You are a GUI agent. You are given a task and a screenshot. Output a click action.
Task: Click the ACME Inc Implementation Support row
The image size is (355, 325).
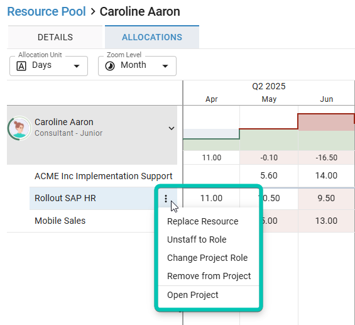coord(104,176)
